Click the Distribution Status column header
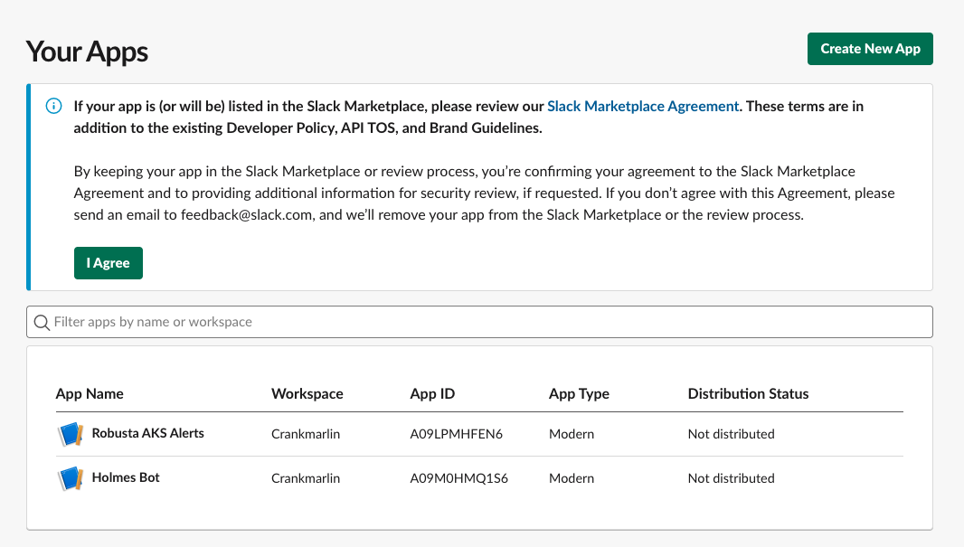 (748, 393)
